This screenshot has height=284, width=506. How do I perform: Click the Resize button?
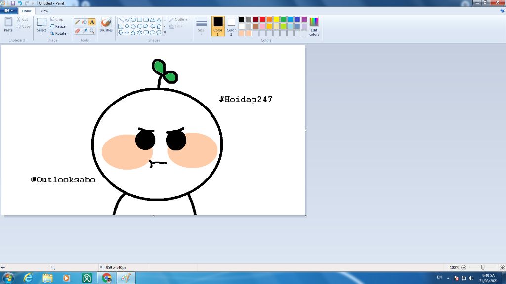58,27
